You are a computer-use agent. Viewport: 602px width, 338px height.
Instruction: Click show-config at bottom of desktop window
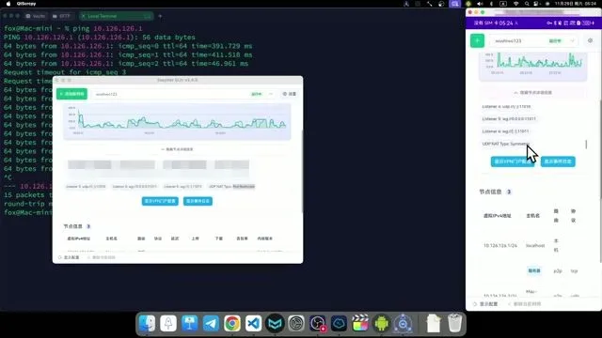69,257
